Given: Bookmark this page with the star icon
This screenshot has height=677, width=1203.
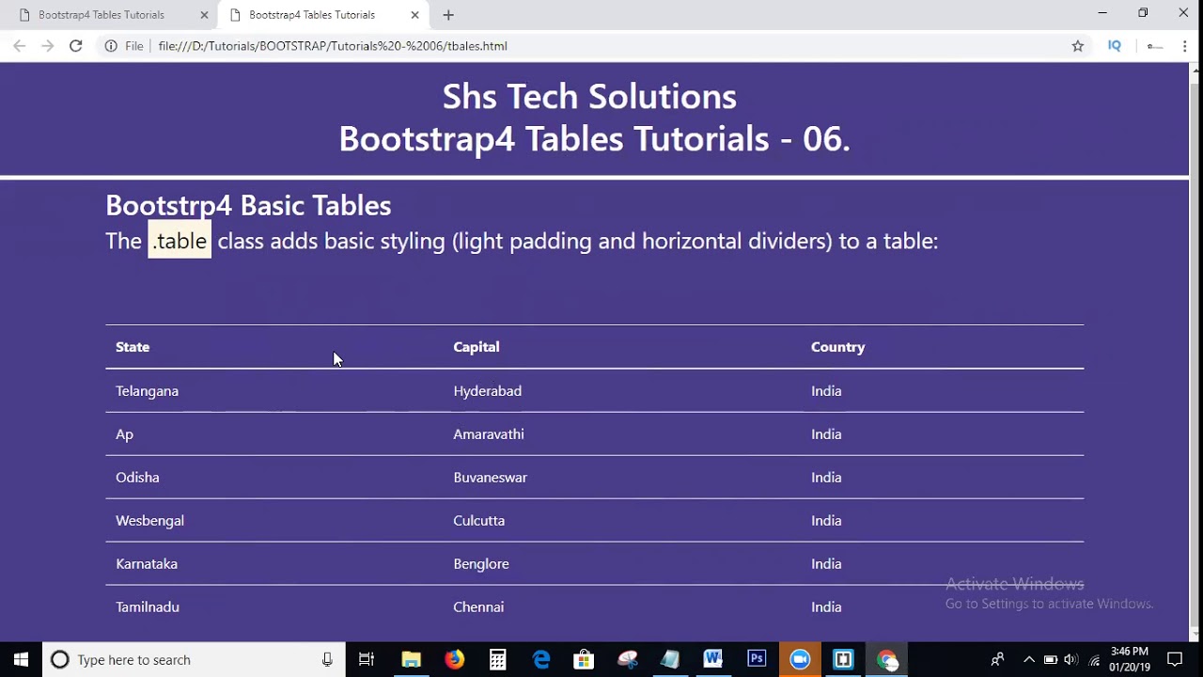Looking at the screenshot, I should tap(1078, 45).
